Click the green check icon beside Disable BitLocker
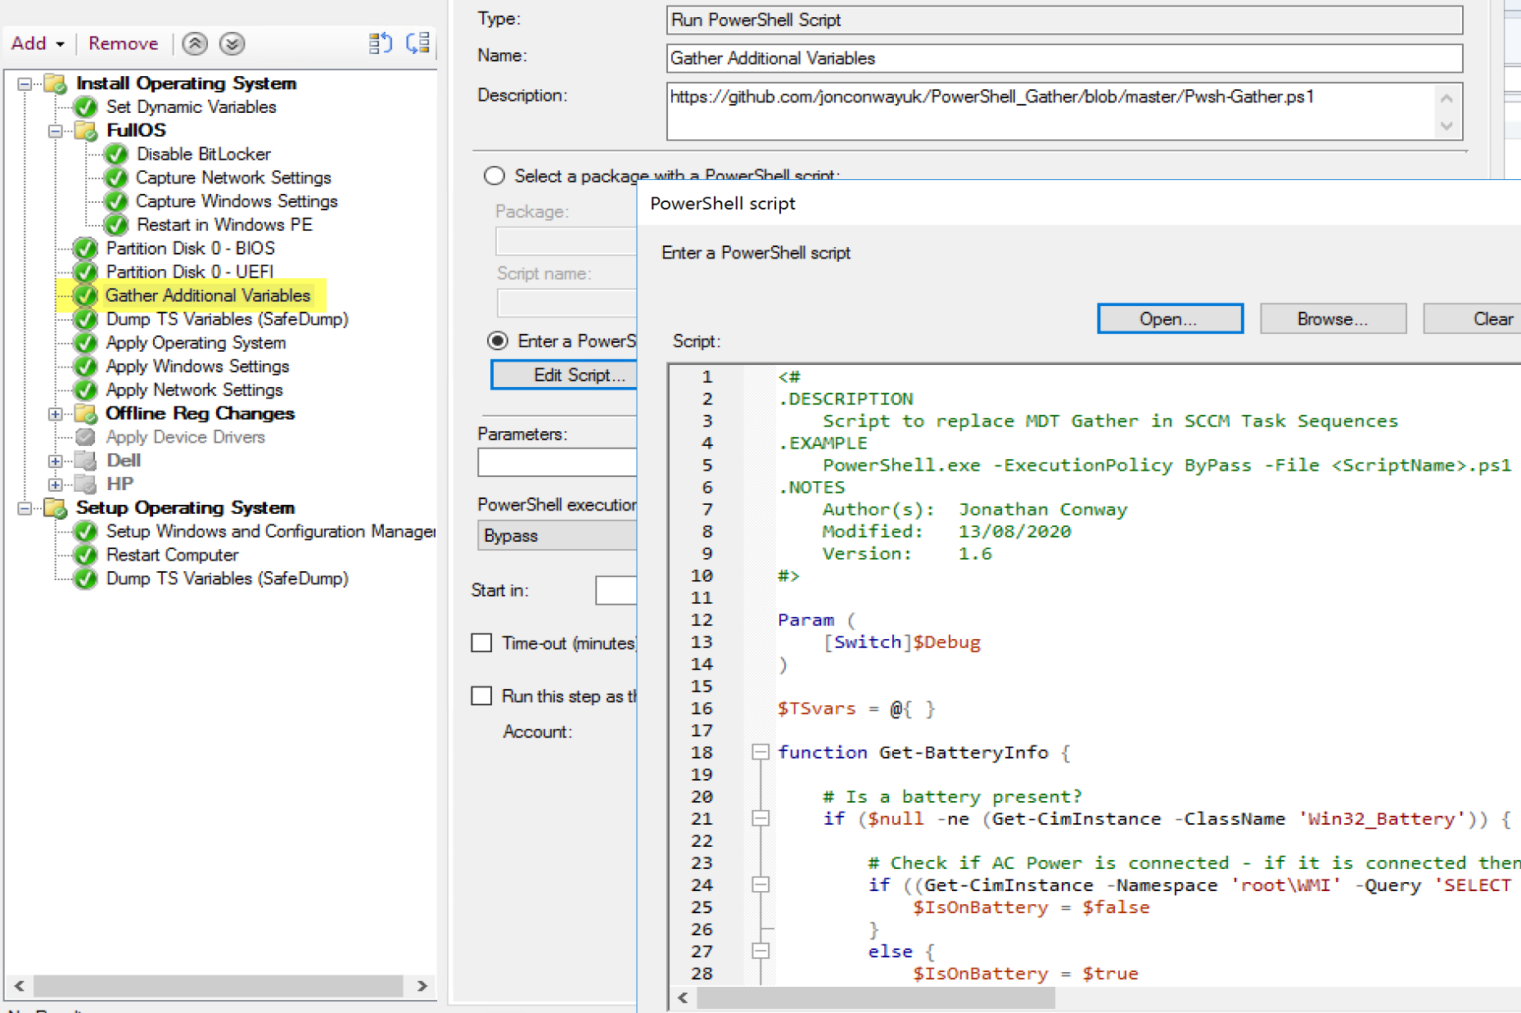 tap(117, 154)
